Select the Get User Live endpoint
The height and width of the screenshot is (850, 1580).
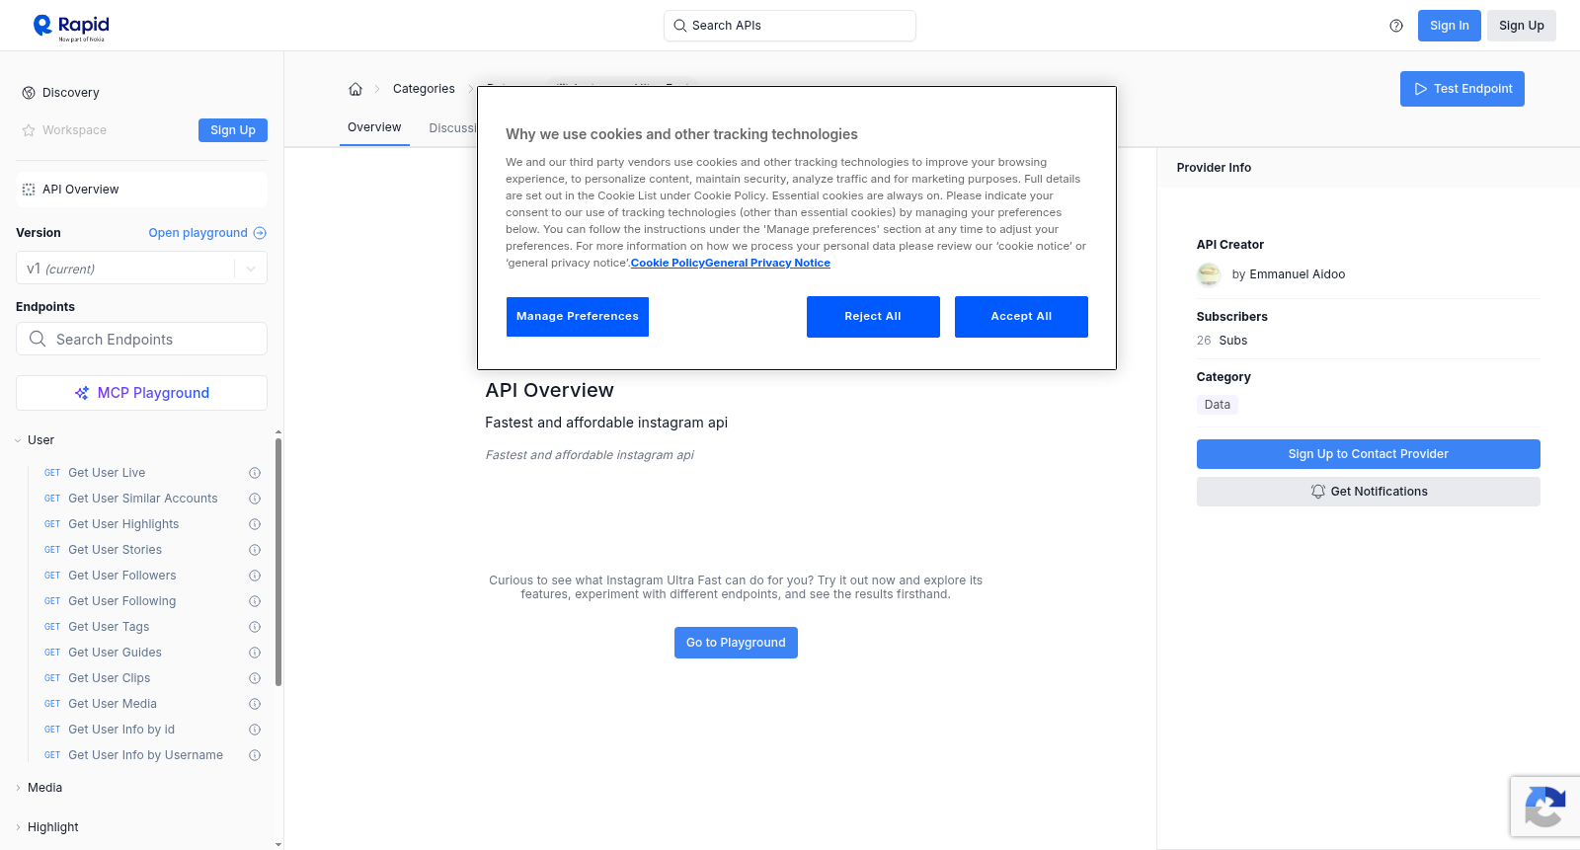[107, 473]
